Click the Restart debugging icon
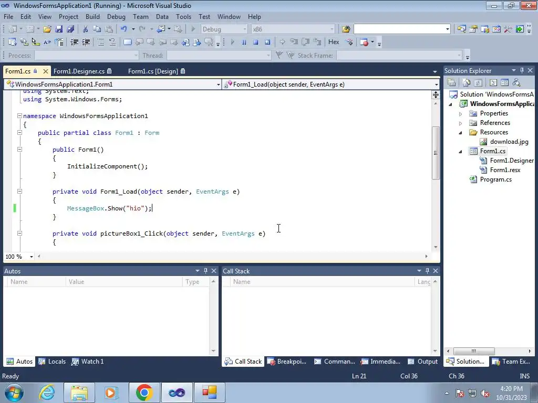538x403 pixels. click(x=267, y=42)
